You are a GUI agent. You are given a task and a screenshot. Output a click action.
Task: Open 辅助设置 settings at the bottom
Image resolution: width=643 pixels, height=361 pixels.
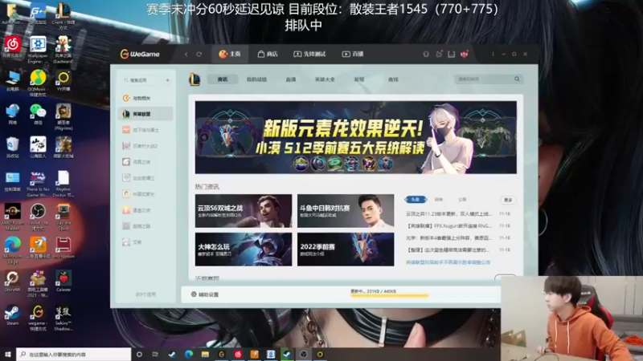[x=205, y=294]
